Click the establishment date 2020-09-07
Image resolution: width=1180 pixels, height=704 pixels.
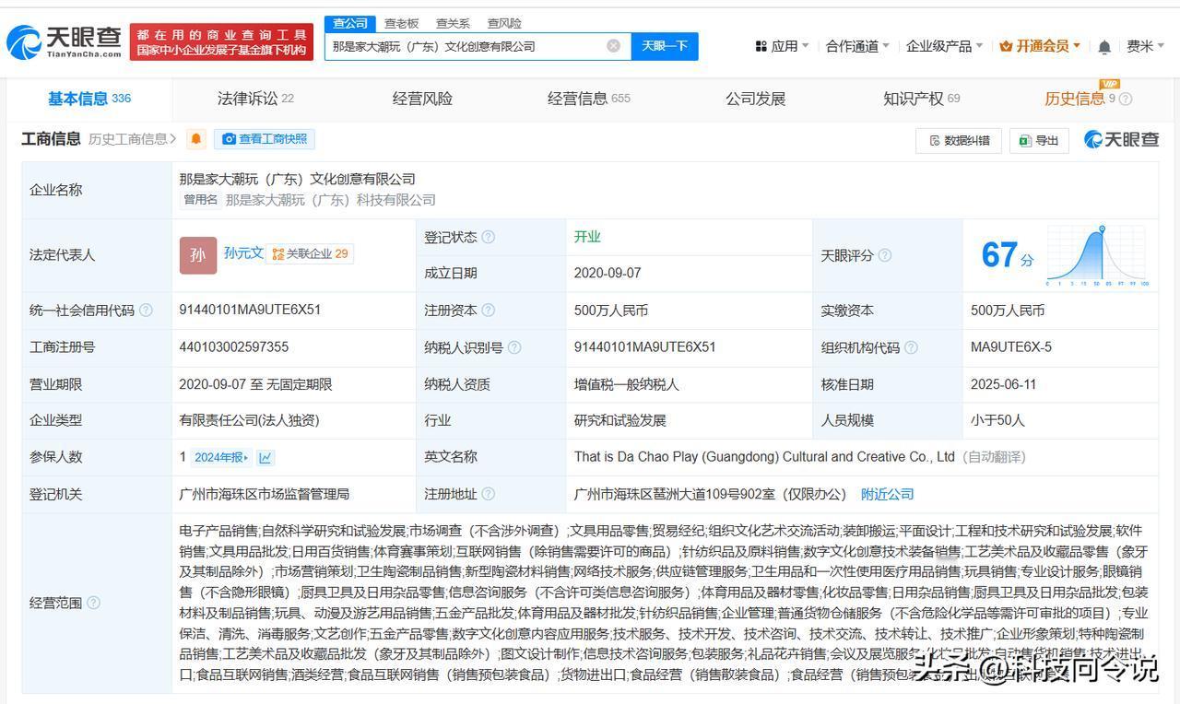coord(608,273)
